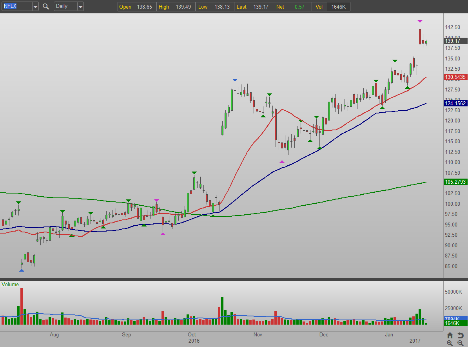Click the blue triangle marker at July low
This screenshot has width=468, height=347.
22,270
